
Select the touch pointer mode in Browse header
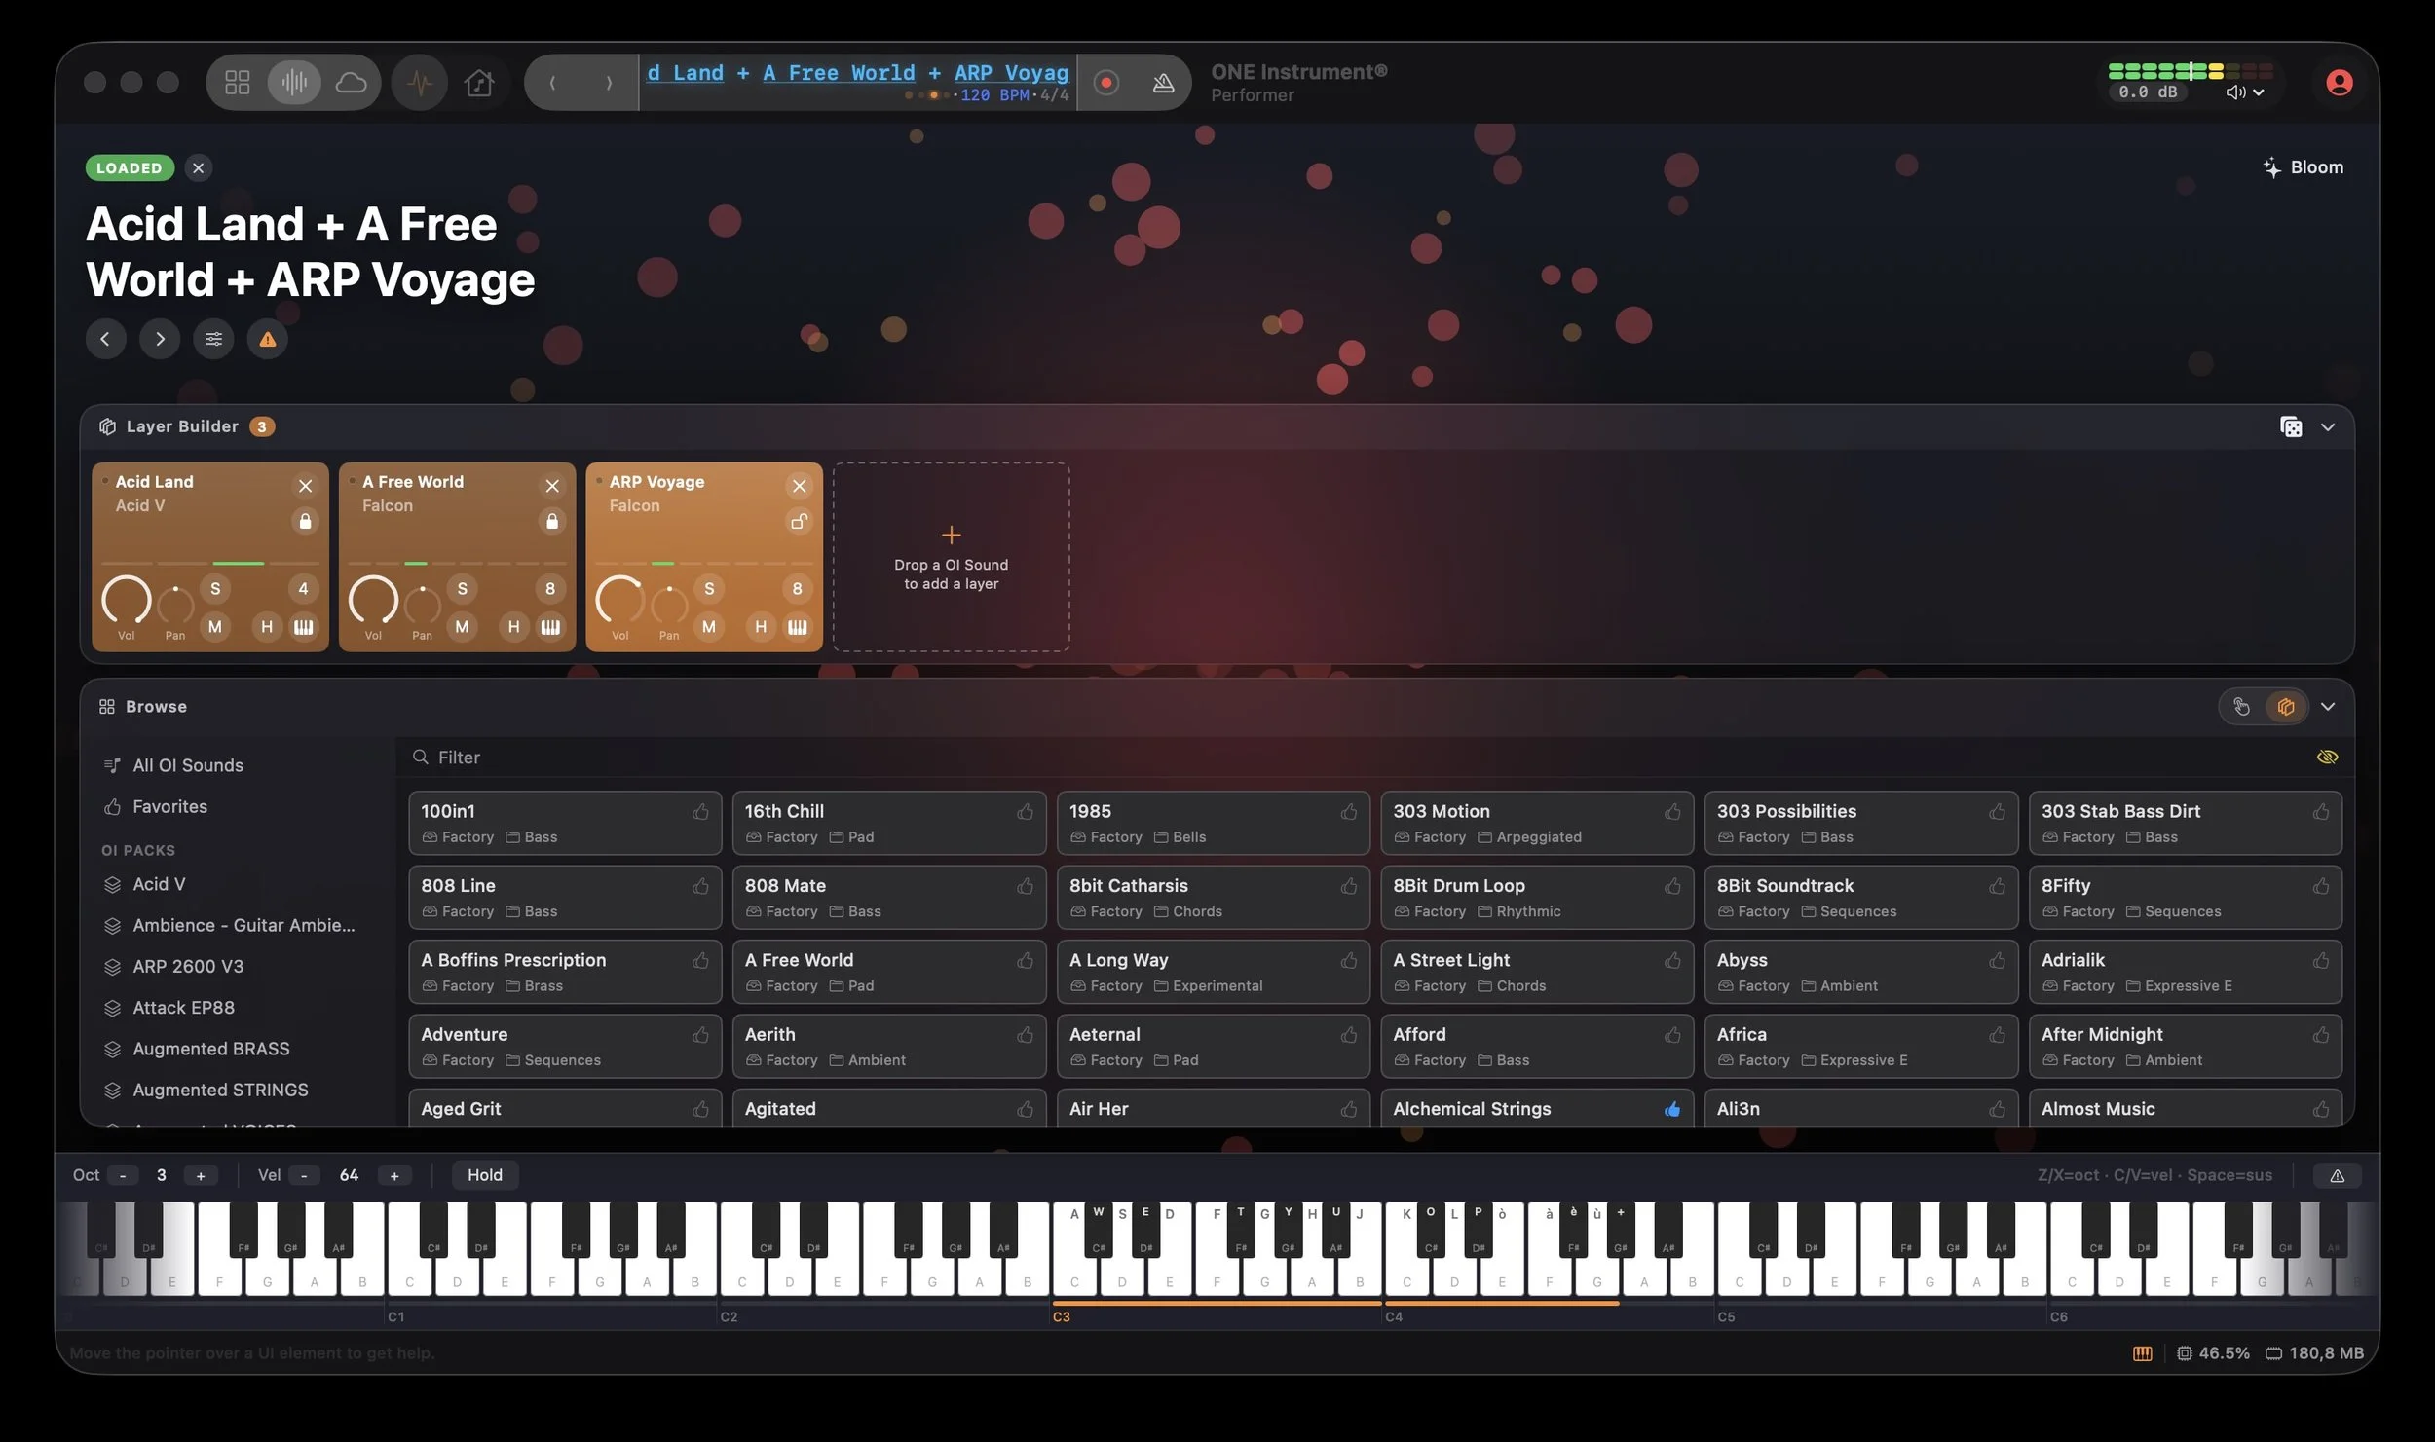coord(2241,706)
